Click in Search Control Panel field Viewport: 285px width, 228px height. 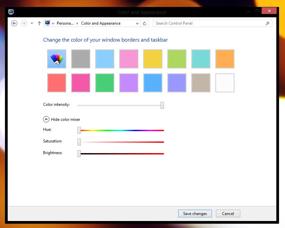[209, 23]
